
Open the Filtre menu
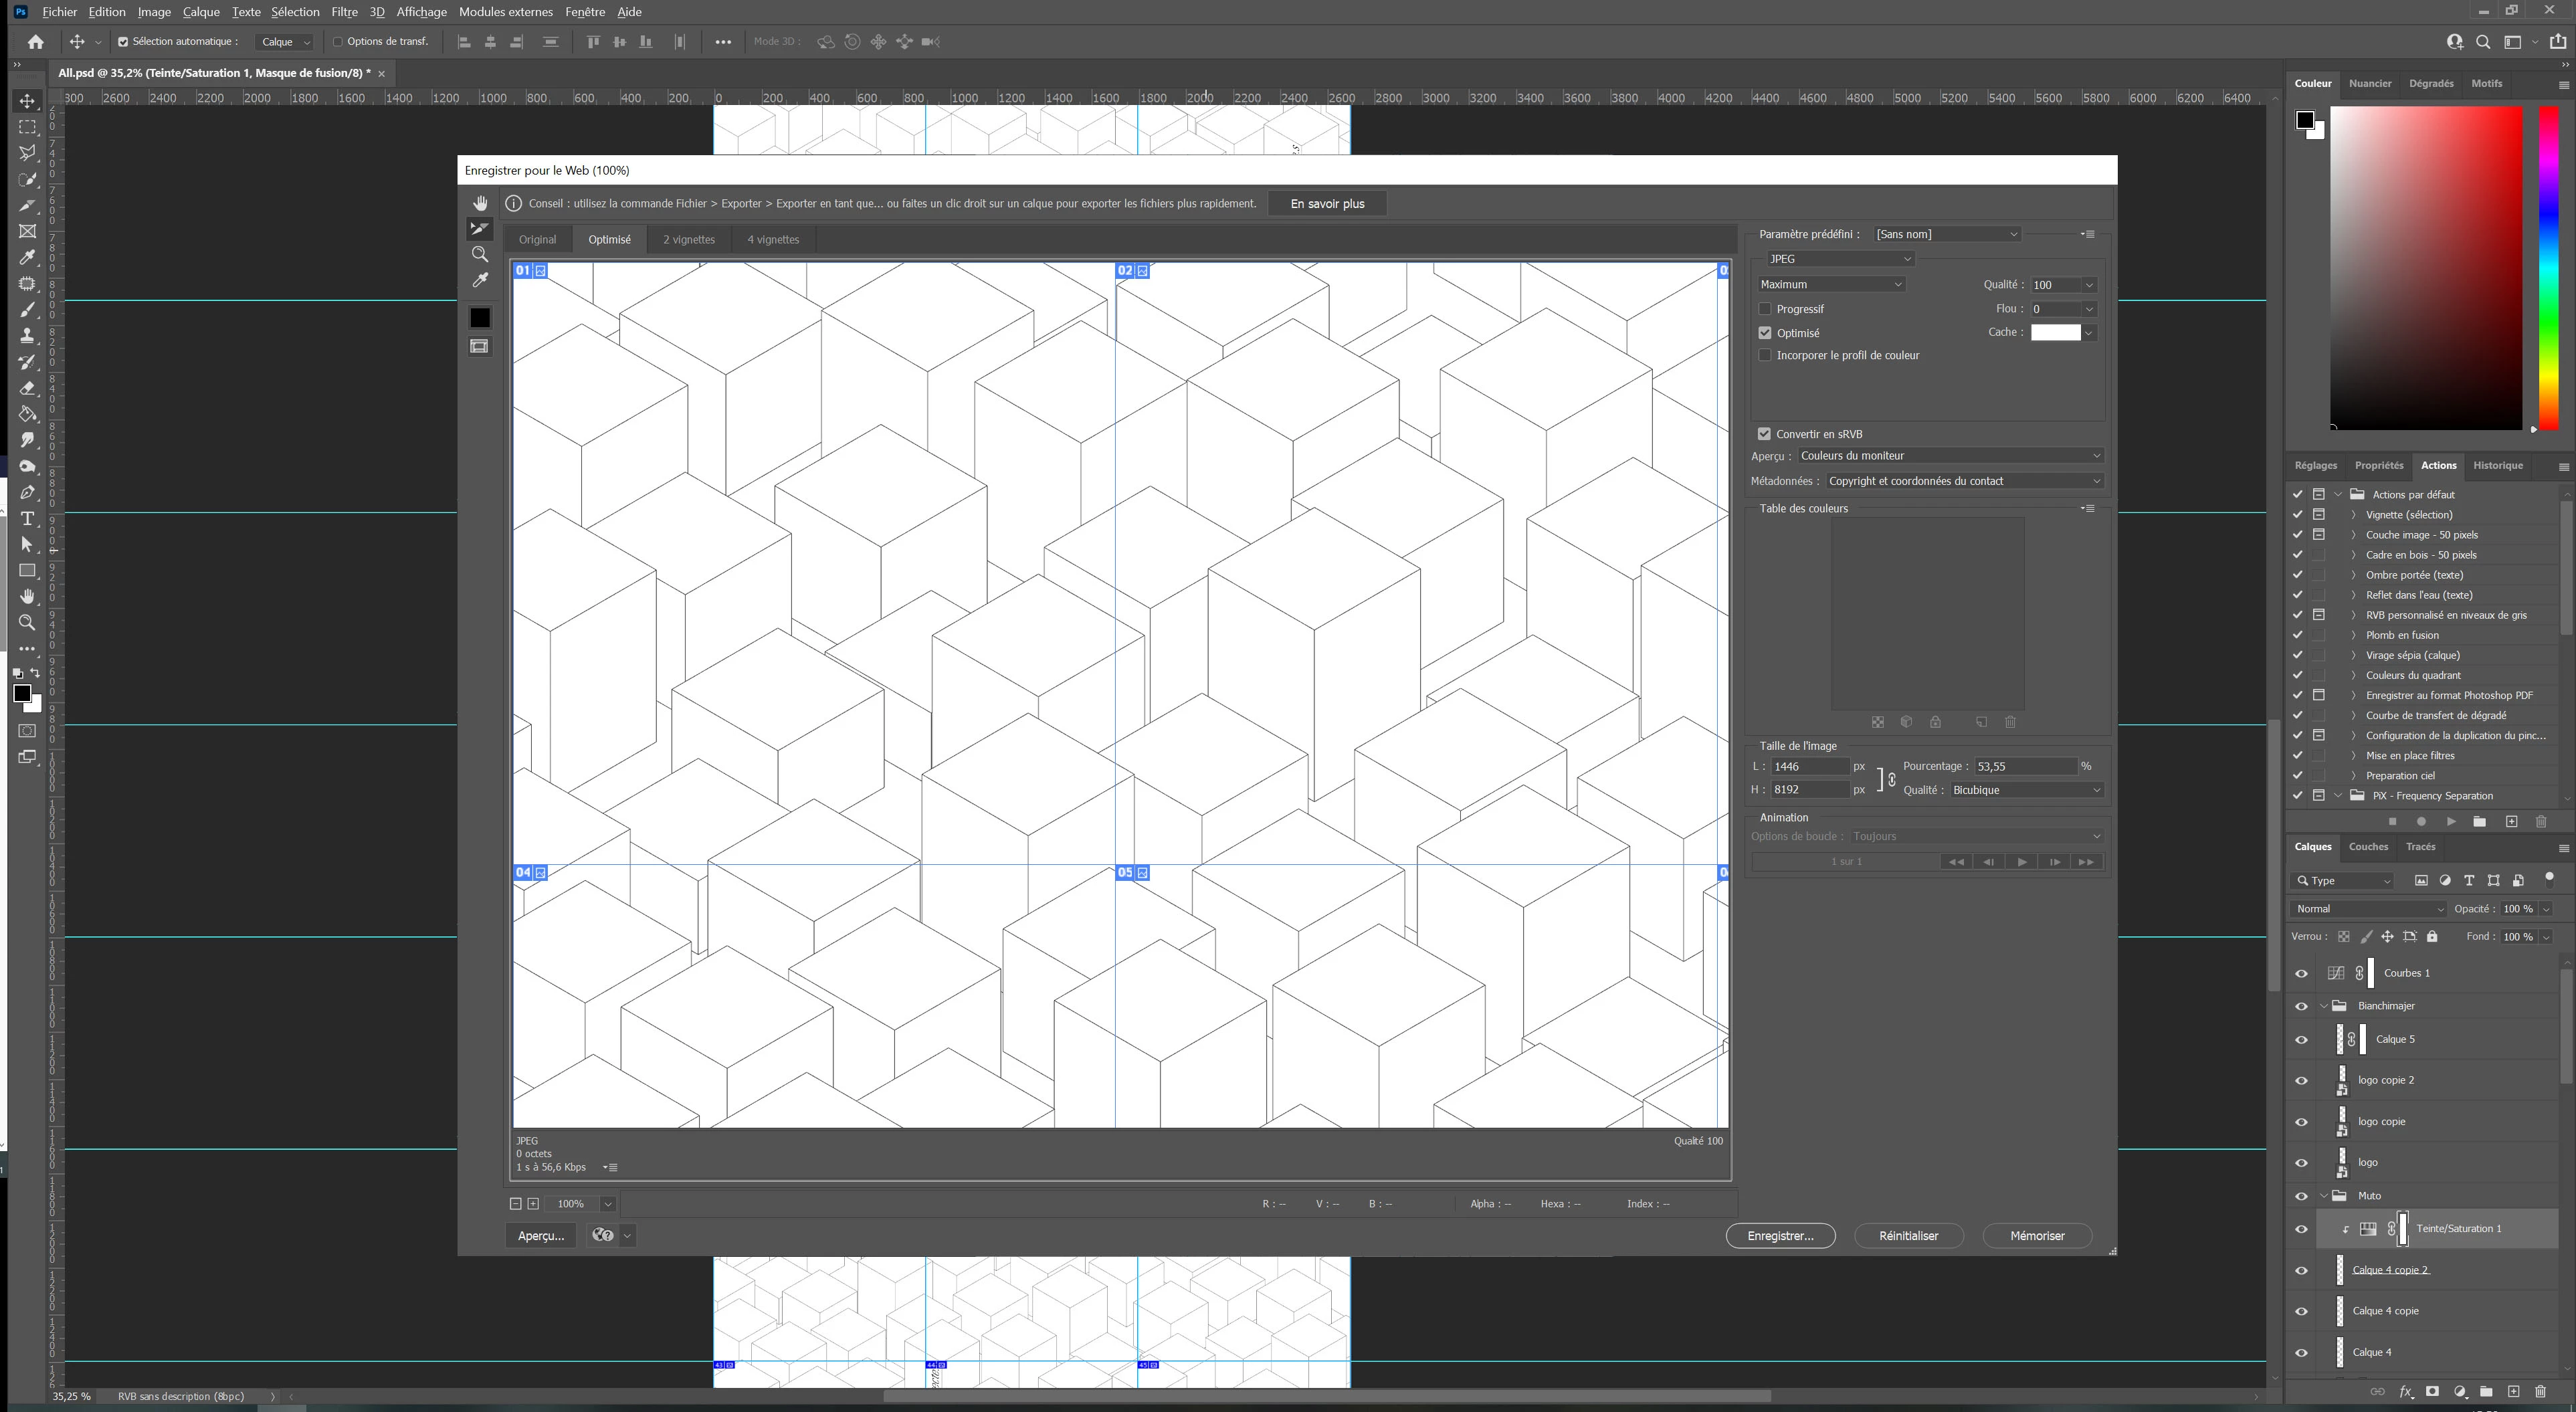tap(344, 12)
